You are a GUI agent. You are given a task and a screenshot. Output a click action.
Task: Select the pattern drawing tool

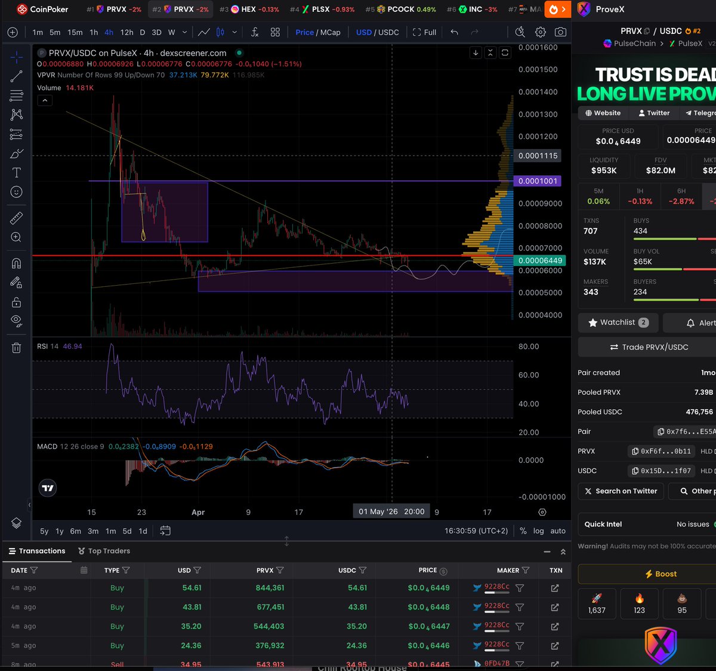(16, 114)
